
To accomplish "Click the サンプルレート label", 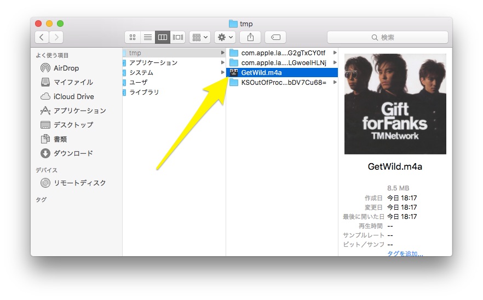I will (x=364, y=235).
